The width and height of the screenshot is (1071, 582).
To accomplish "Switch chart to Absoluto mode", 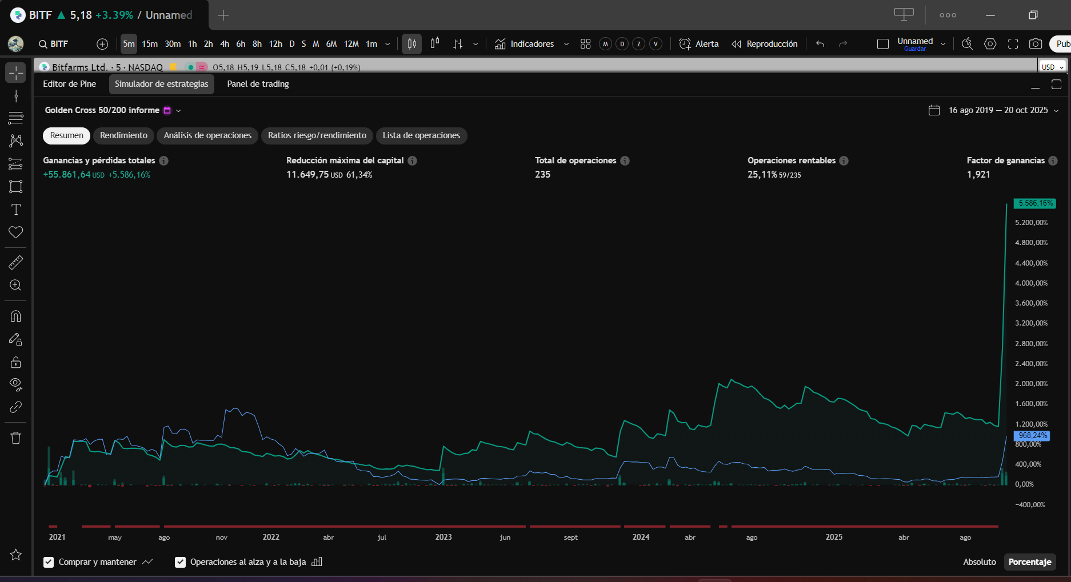I will click(979, 562).
